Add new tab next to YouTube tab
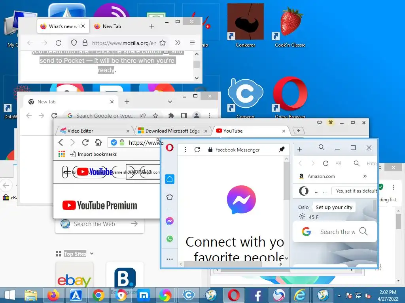Screen dimensions: 405x303 click(x=298, y=131)
